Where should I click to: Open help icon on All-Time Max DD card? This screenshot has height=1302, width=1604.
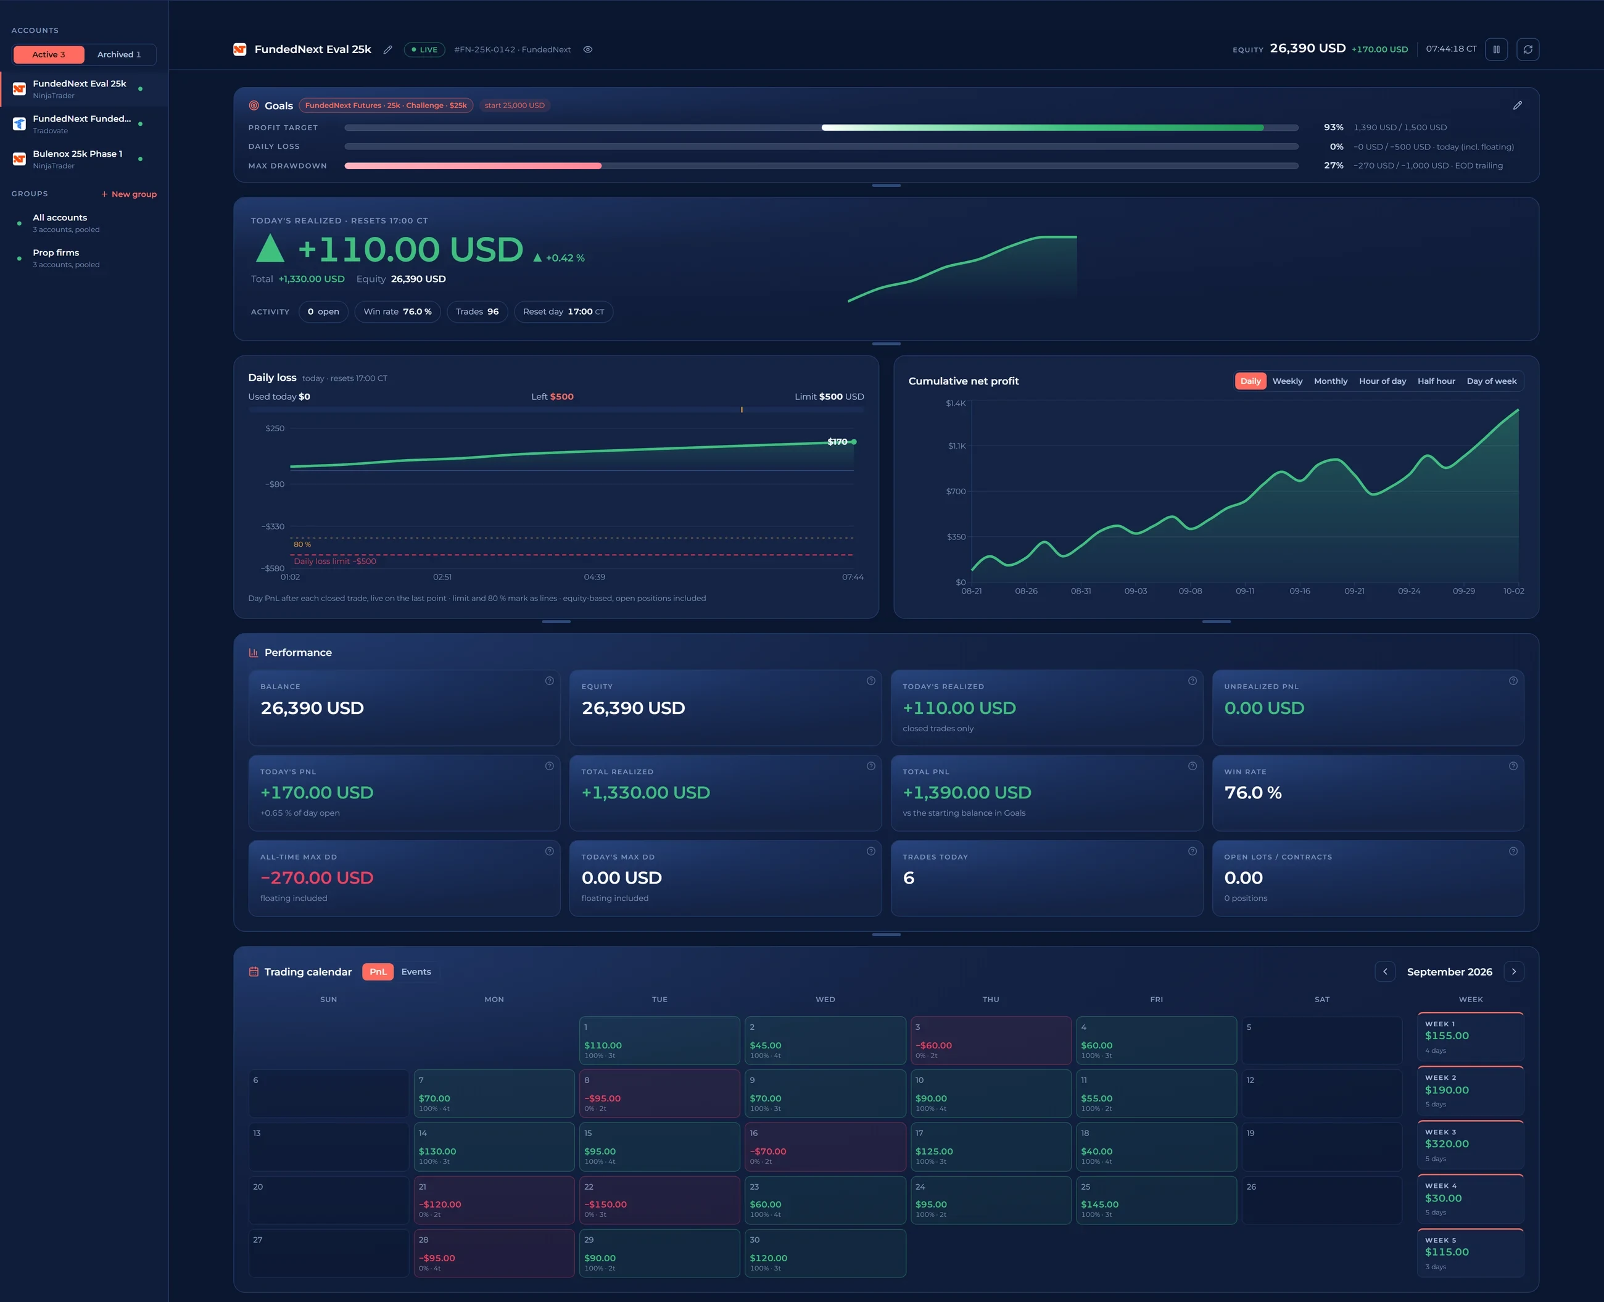(550, 852)
